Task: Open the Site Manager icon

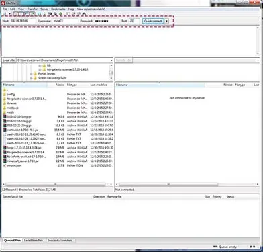Action: click(5, 14)
